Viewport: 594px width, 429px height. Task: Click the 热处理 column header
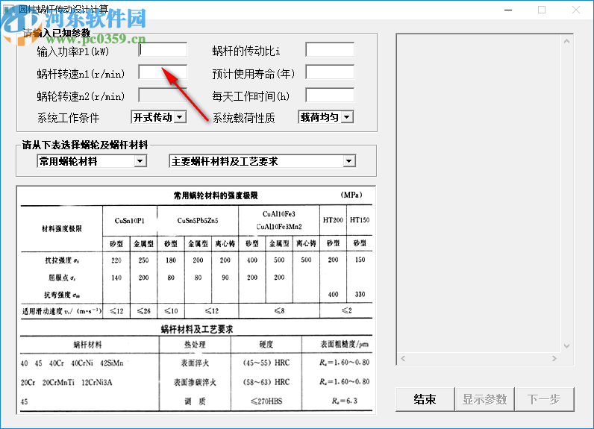[x=195, y=345]
